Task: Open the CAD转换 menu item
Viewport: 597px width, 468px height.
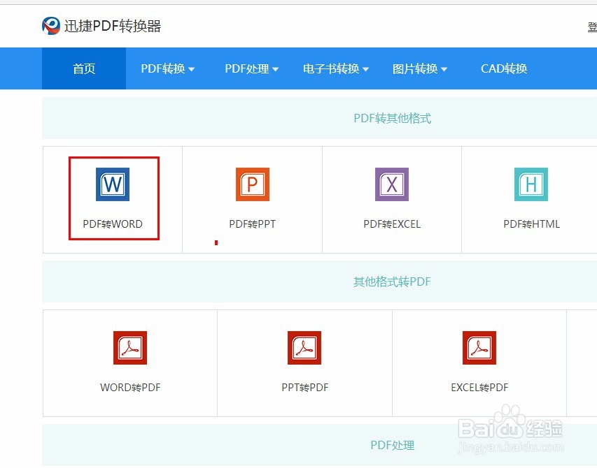Action: [504, 68]
